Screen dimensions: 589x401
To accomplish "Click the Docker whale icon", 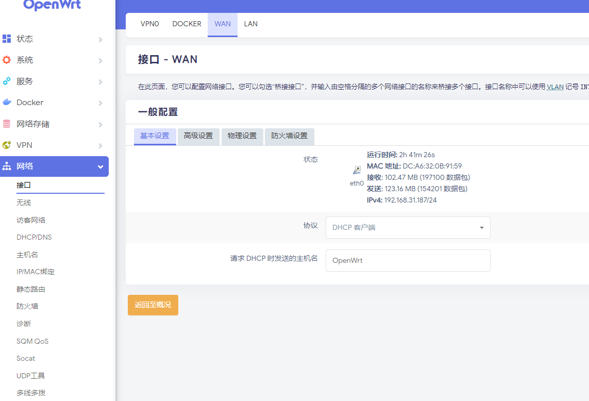I will coord(7,102).
